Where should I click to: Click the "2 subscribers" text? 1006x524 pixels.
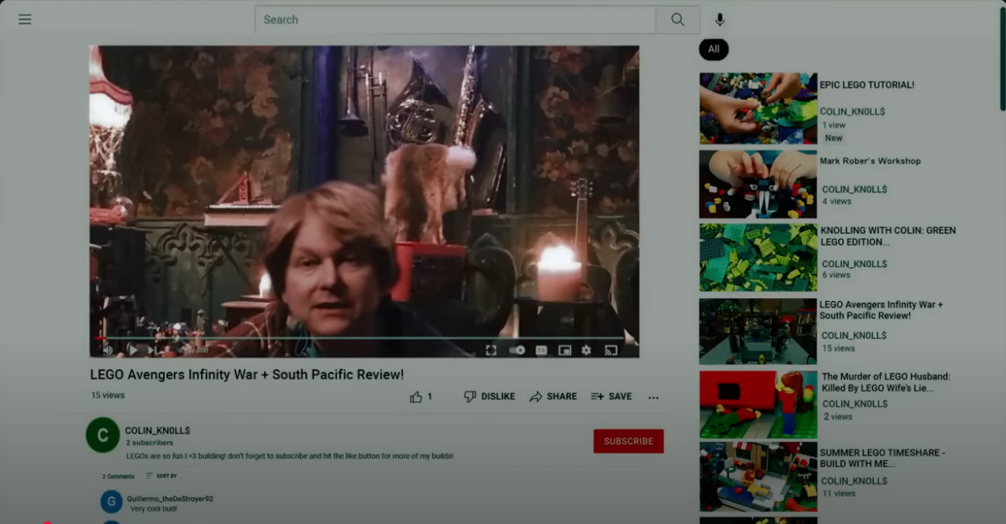pos(149,443)
